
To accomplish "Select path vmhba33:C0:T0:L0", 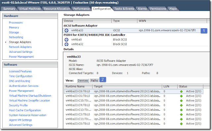I will [133, 124].
